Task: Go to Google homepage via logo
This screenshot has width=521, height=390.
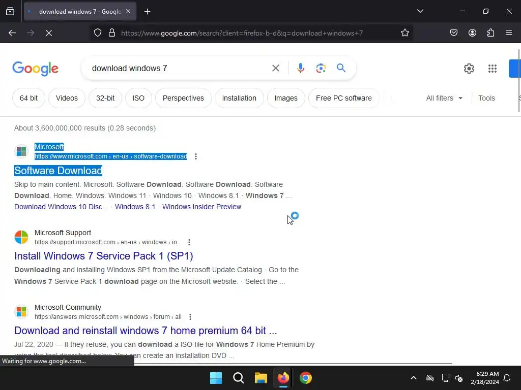Action: pos(35,69)
